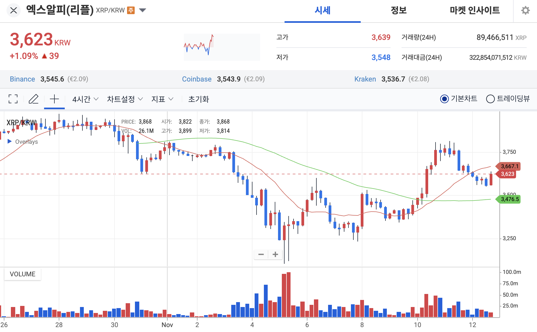
Task: Close the XRP/KRW chart view
Action: pyautogui.click(x=14, y=10)
